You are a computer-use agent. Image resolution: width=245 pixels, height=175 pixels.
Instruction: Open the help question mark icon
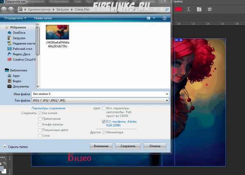(165, 18)
